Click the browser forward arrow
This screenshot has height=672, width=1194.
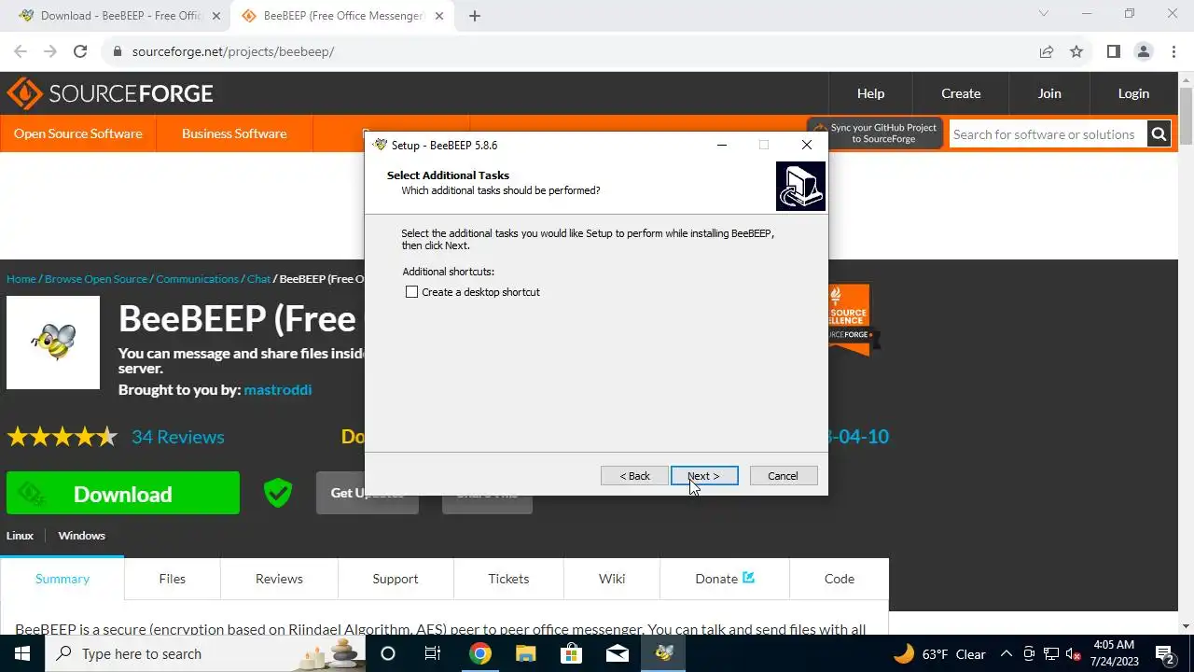tap(50, 51)
